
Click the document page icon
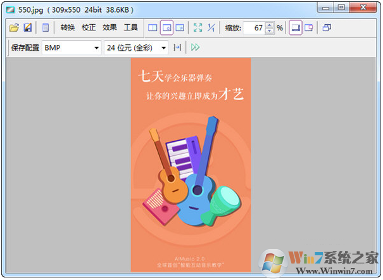pyautogui.click(x=46, y=28)
